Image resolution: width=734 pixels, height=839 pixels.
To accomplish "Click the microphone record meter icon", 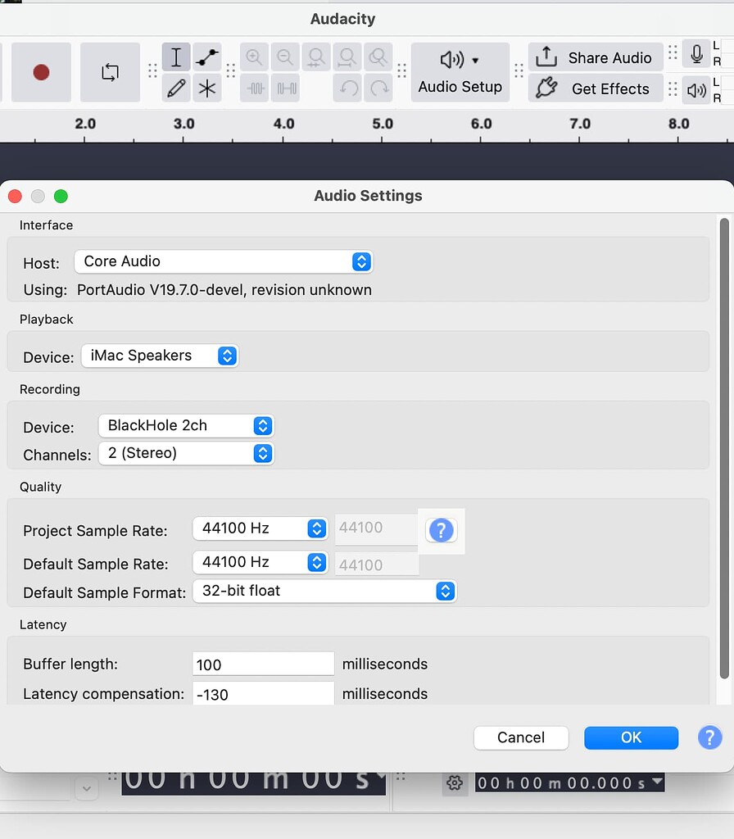I will pos(696,54).
